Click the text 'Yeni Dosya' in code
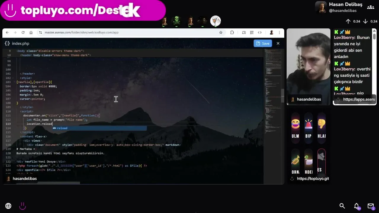 [46, 162]
